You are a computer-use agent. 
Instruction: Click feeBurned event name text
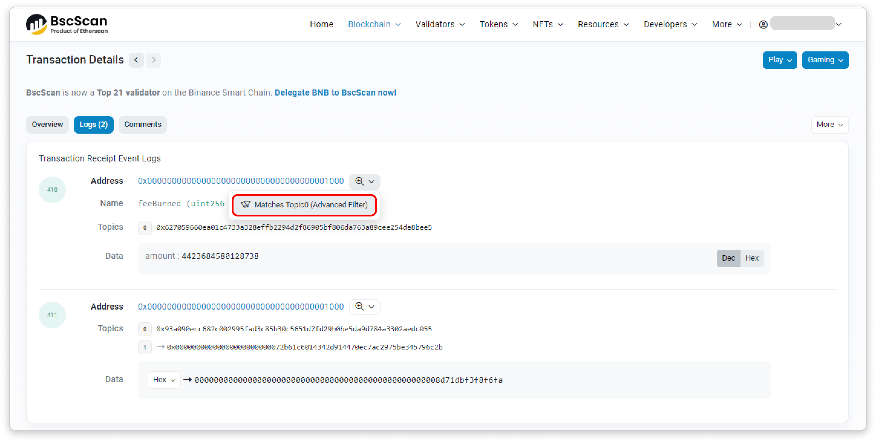click(x=159, y=203)
